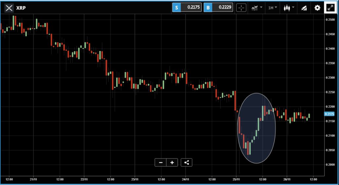
Task: Click the 24/11 date label
Action: tap(185, 179)
